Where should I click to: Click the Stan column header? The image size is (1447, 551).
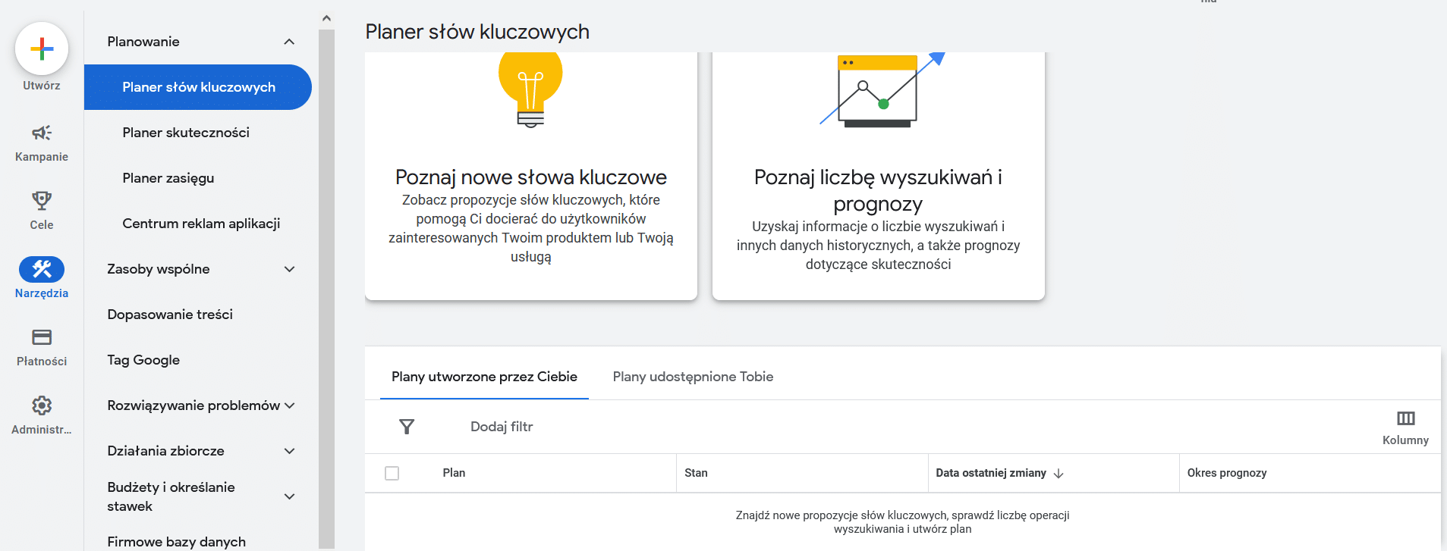pos(696,473)
